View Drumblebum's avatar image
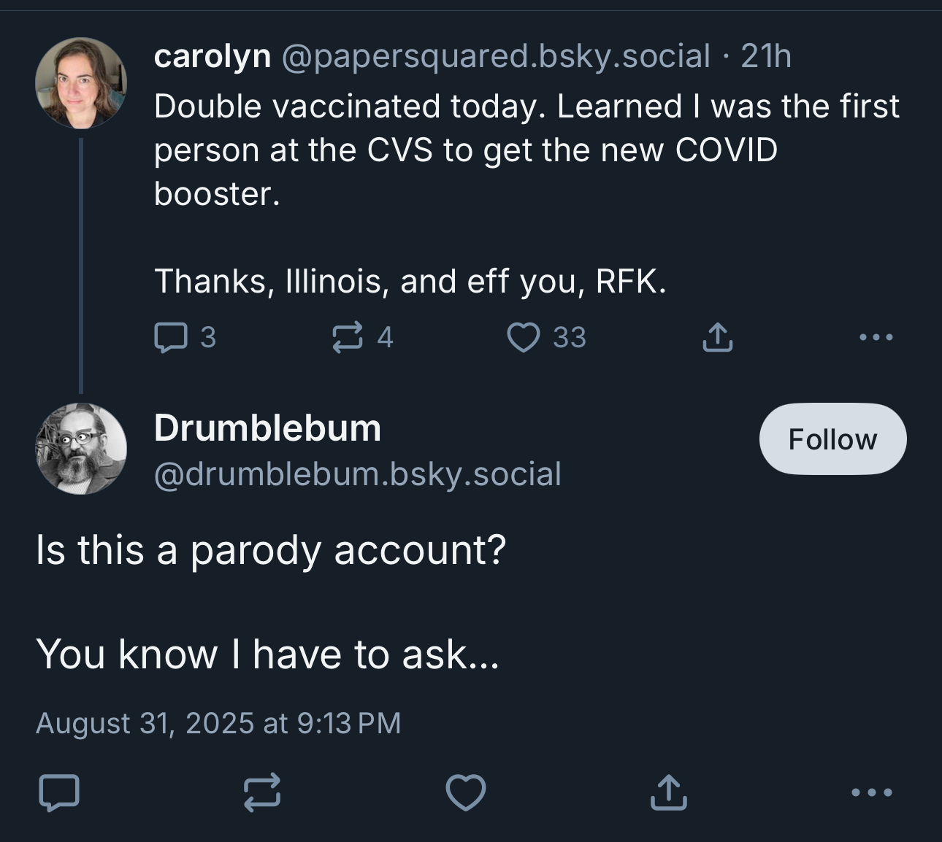Image resolution: width=942 pixels, height=842 pixels. pyautogui.click(x=81, y=448)
